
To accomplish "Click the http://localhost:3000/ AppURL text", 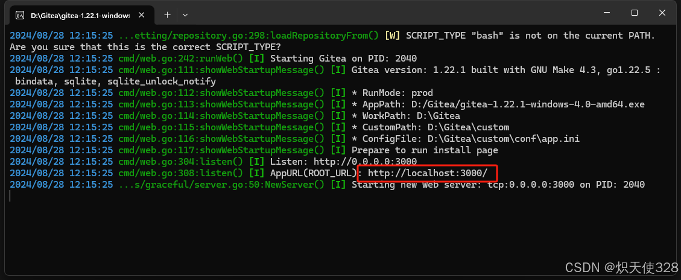I will click(x=428, y=173).
